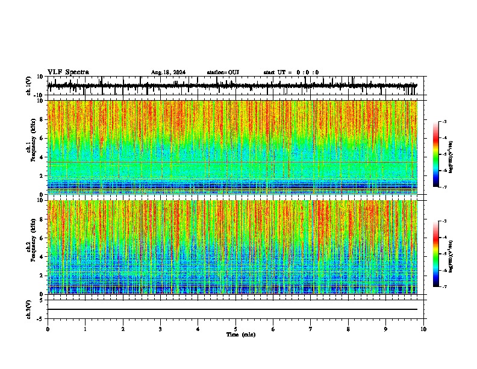
Task: Click the "-3" label on ch.1 color bar
Action: coord(444,121)
